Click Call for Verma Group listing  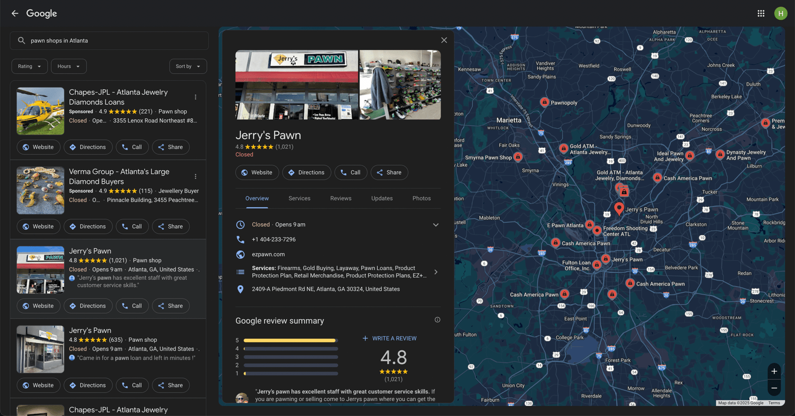tap(132, 226)
